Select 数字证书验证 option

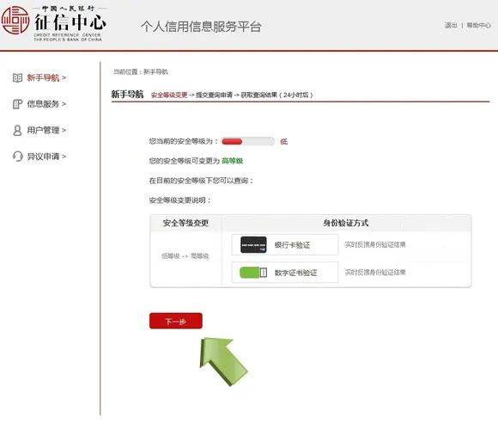click(x=285, y=273)
